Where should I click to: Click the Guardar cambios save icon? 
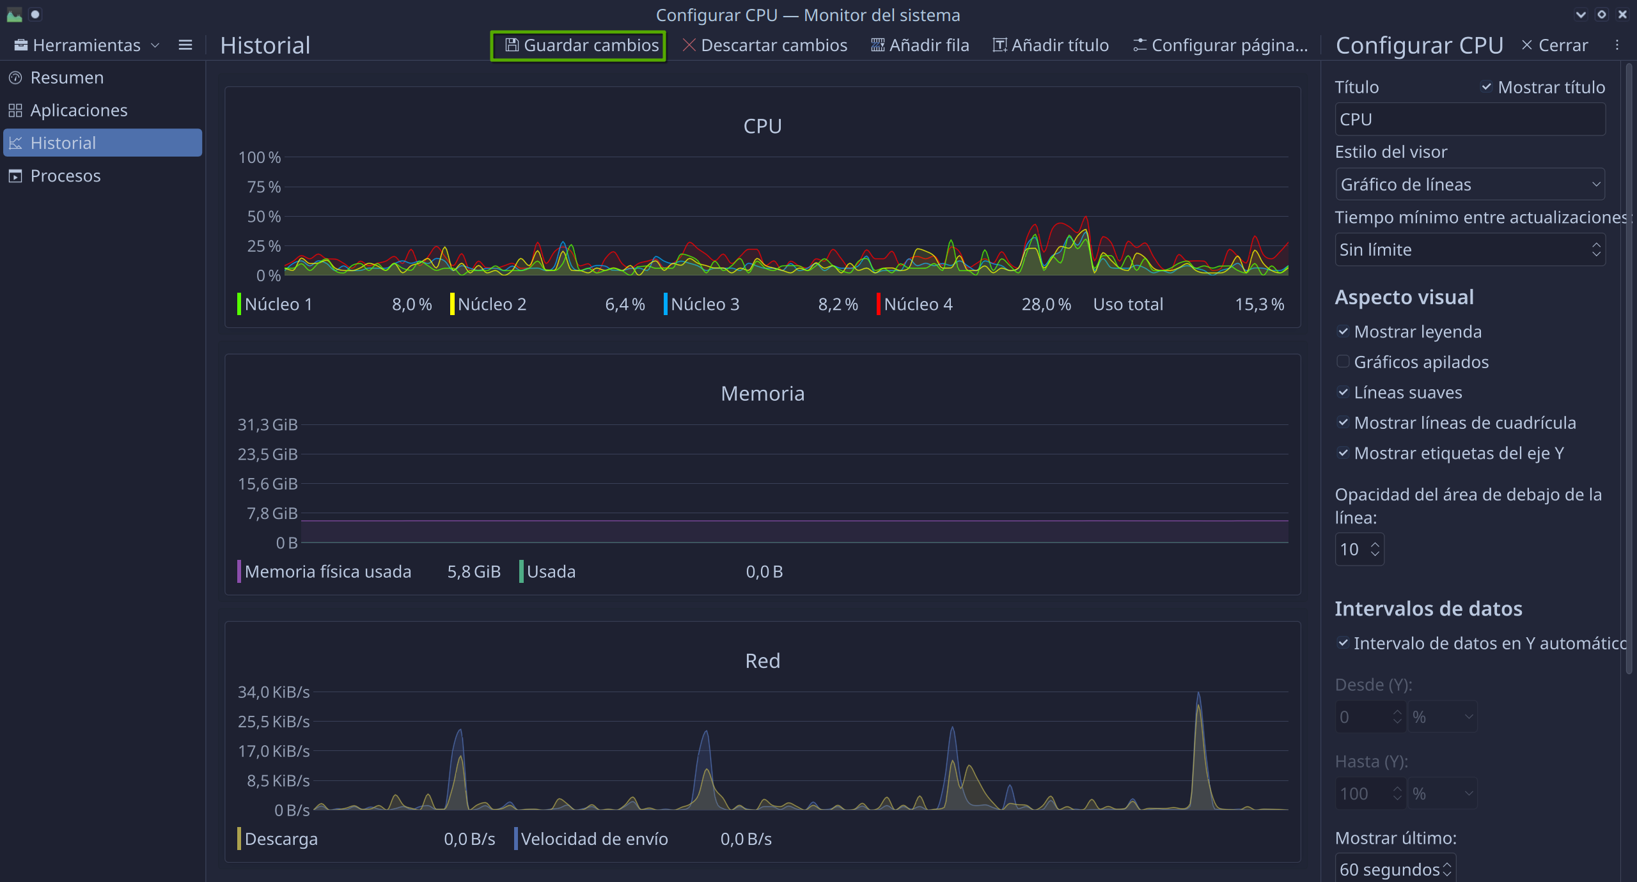click(512, 45)
